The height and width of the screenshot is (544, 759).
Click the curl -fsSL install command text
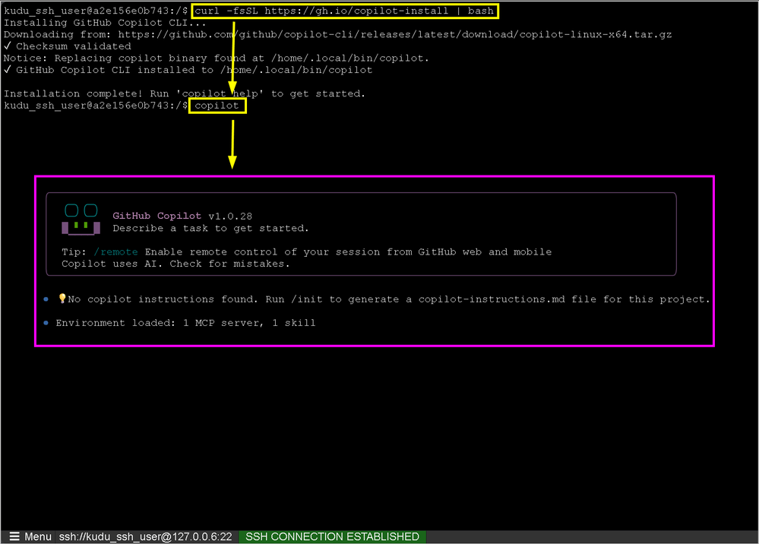click(344, 11)
